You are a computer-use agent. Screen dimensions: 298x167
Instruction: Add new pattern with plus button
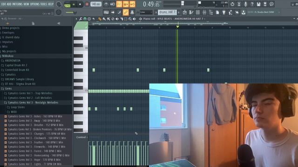[179, 13]
